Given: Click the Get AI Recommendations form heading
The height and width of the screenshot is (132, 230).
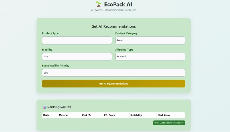Looking at the screenshot, I should (114, 26).
